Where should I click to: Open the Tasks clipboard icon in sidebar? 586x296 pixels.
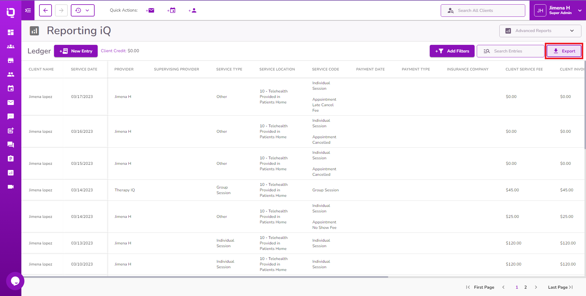11,158
